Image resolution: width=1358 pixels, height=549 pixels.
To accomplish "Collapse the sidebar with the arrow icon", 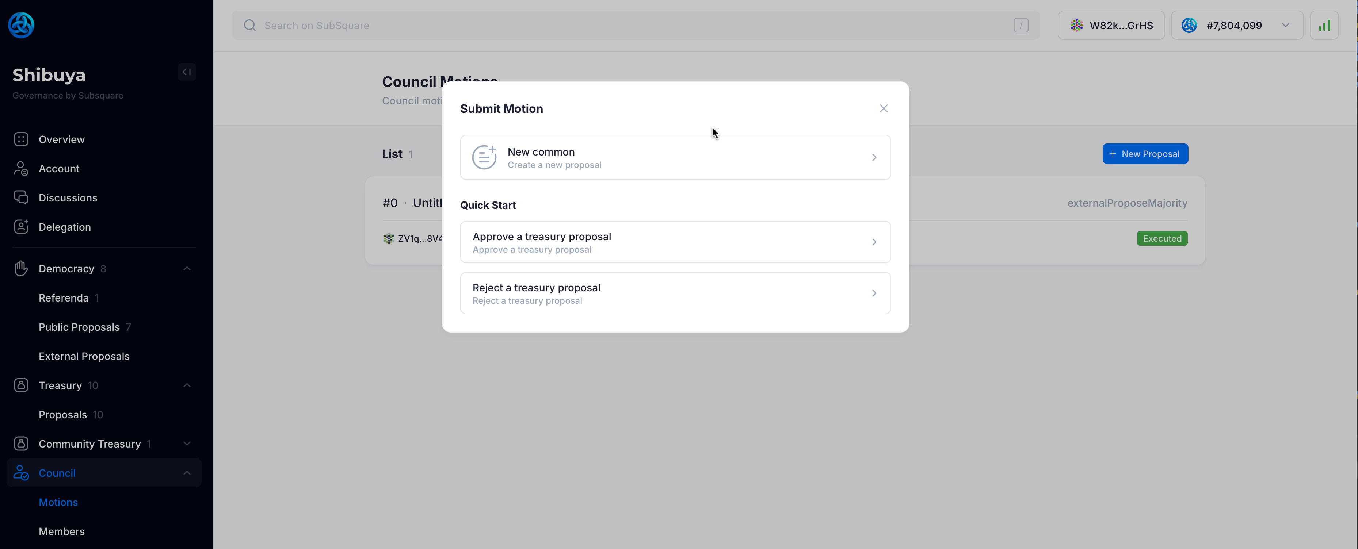I will point(187,72).
